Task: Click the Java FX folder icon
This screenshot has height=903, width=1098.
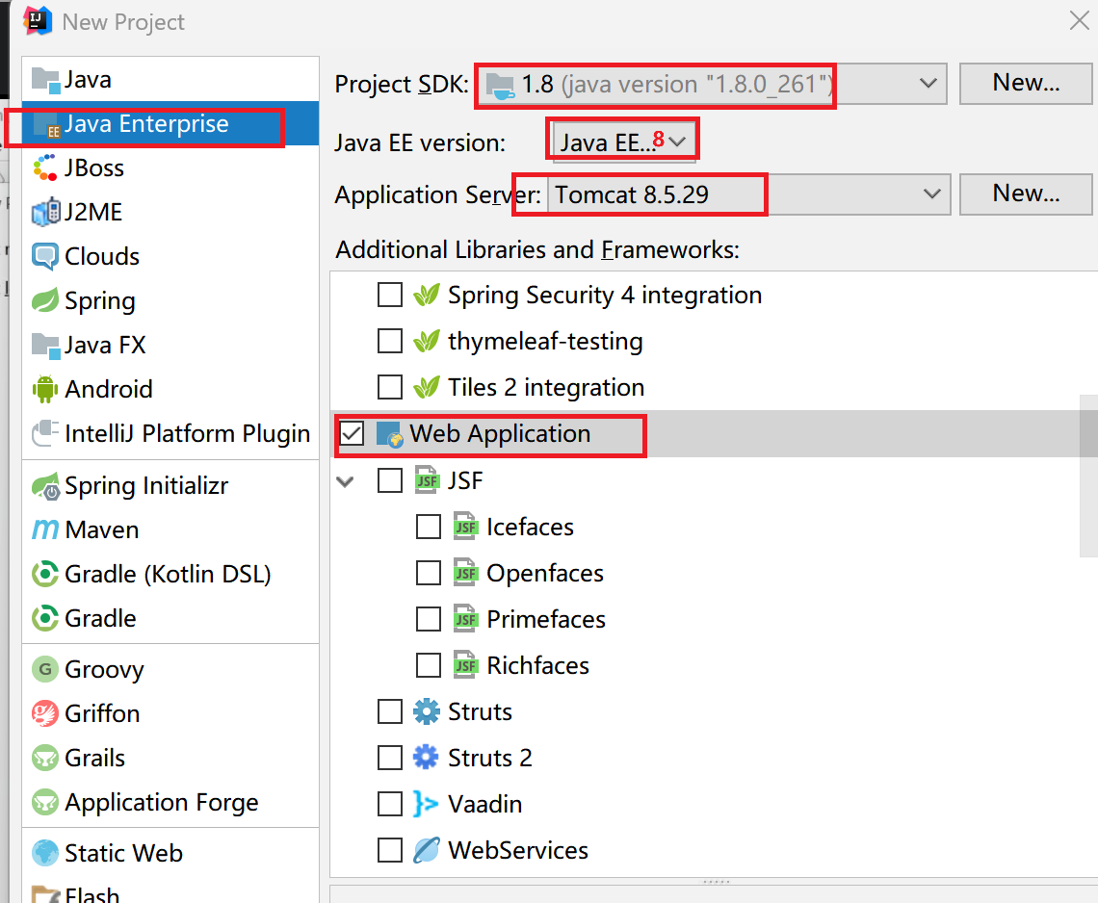Action: (x=45, y=345)
